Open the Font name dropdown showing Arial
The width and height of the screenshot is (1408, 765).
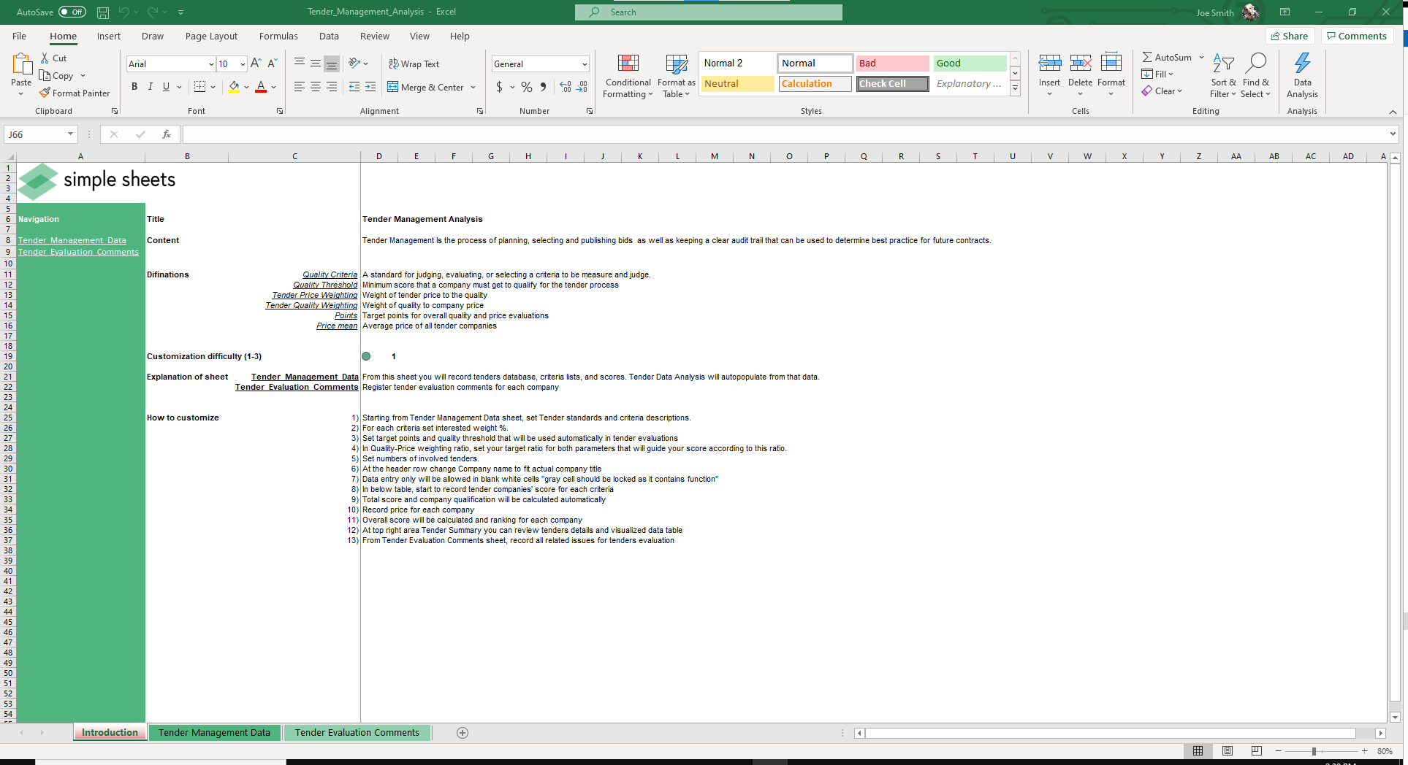(211, 64)
